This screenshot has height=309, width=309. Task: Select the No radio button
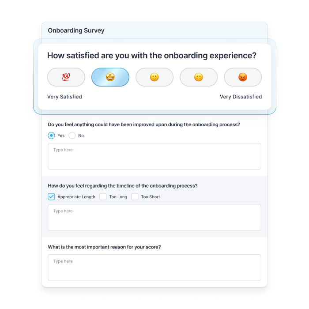pyautogui.click(x=72, y=136)
